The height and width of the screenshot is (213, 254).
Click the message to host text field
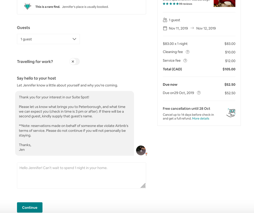[81, 175]
